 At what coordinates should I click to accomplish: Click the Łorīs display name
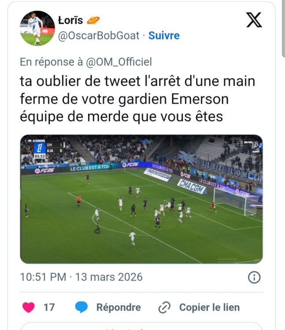click(x=70, y=20)
